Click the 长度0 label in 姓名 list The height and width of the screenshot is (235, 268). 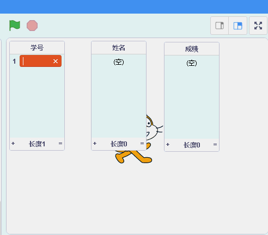(119, 144)
